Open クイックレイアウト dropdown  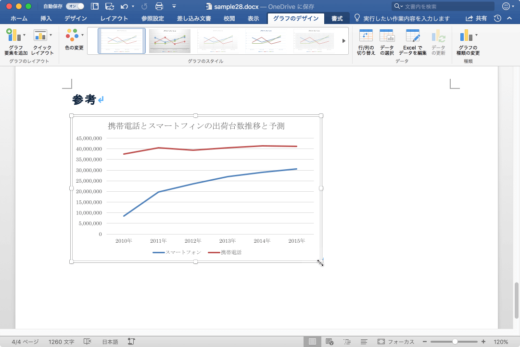[x=42, y=42]
